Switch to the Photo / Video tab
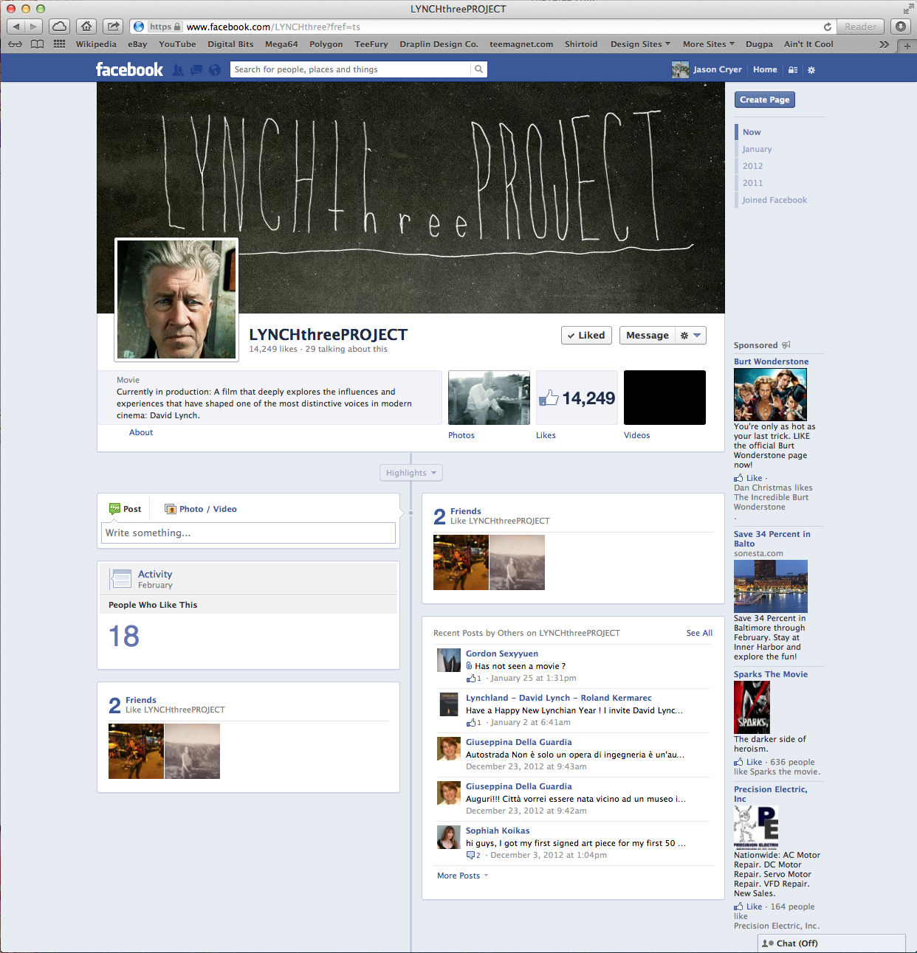917x953 pixels. pyautogui.click(x=200, y=509)
